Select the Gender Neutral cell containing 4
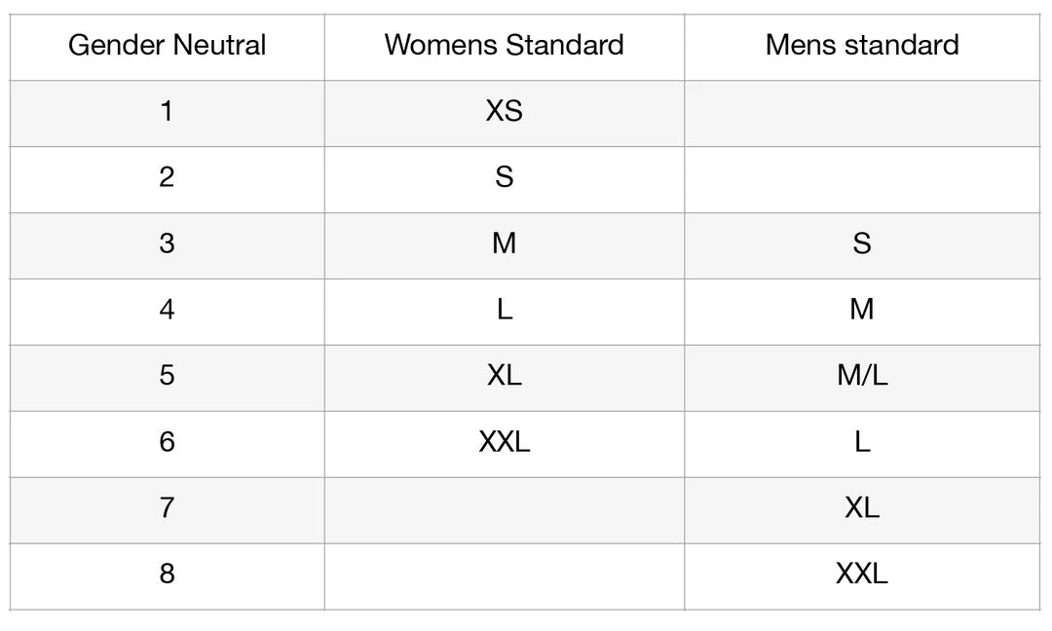Image resolution: width=1052 pixels, height=631 pixels. pos(167,310)
